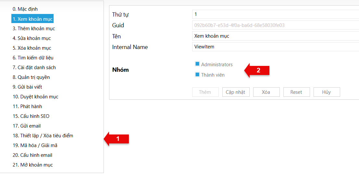
Task: Open '21. Mở khoản mục' entry
Action: coord(32,165)
